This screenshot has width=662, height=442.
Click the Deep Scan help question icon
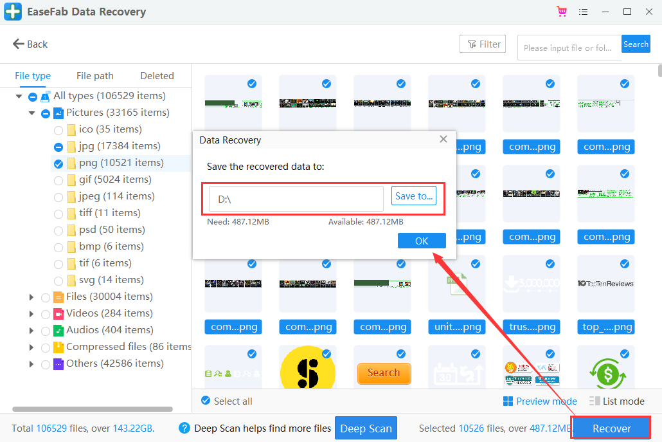tap(184, 428)
